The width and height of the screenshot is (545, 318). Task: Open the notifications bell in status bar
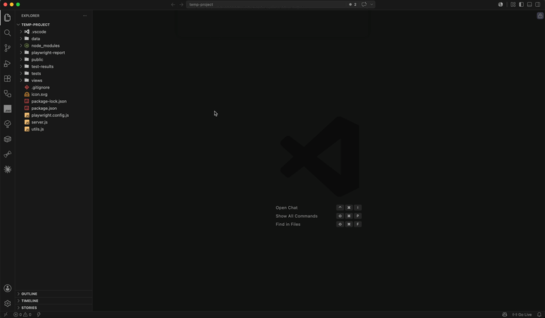click(x=539, y=315)
